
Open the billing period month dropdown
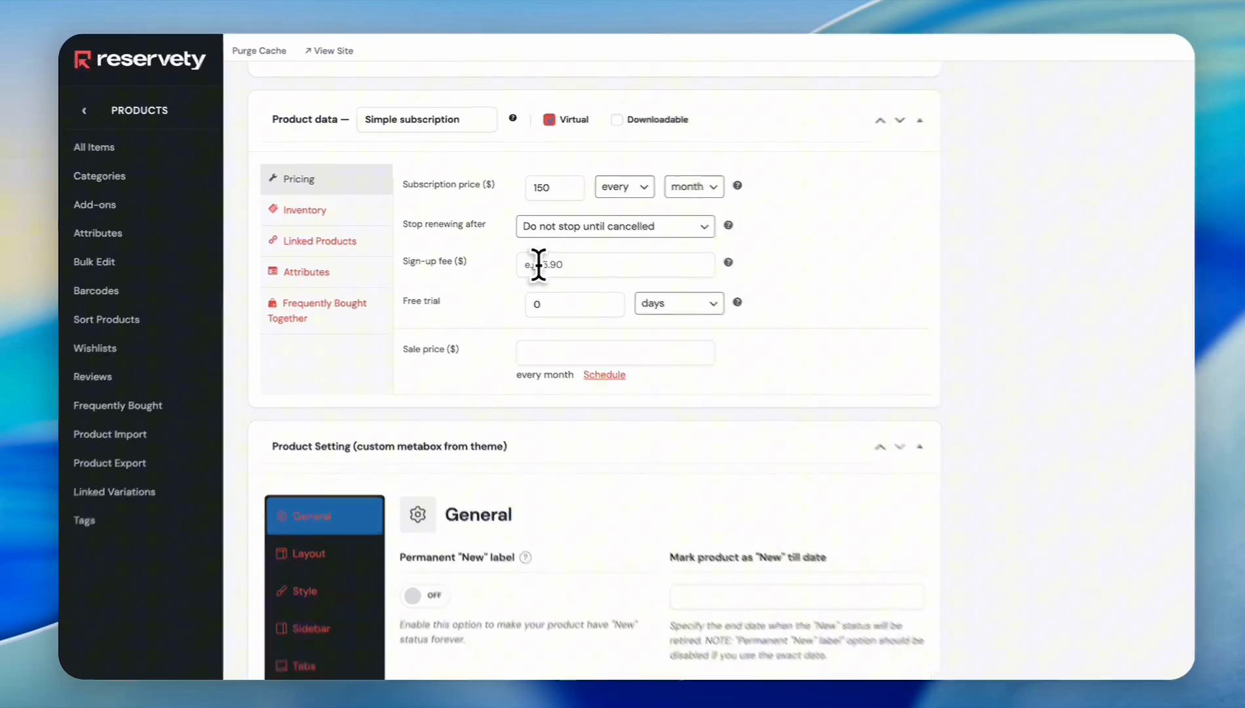click(693, 187)
